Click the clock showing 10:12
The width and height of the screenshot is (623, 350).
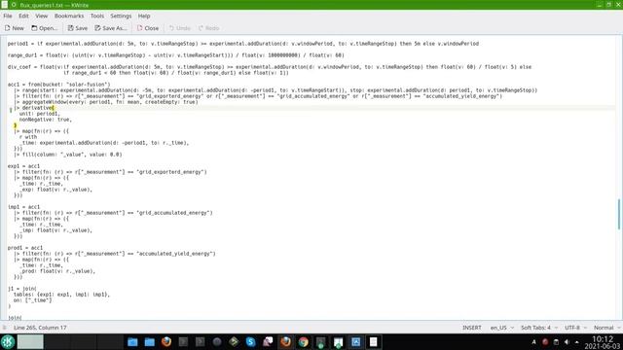coord(603,342)
